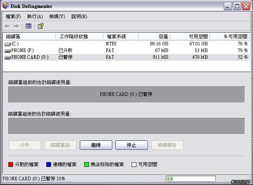Click the empty post-defrag usage bar

(x=126, y=126)
